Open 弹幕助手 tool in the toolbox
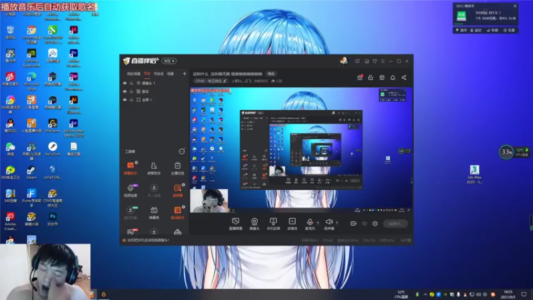 coord(130,169)
